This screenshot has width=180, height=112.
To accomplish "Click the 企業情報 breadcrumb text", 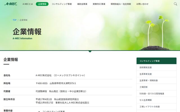I will [x=23, y=20].
